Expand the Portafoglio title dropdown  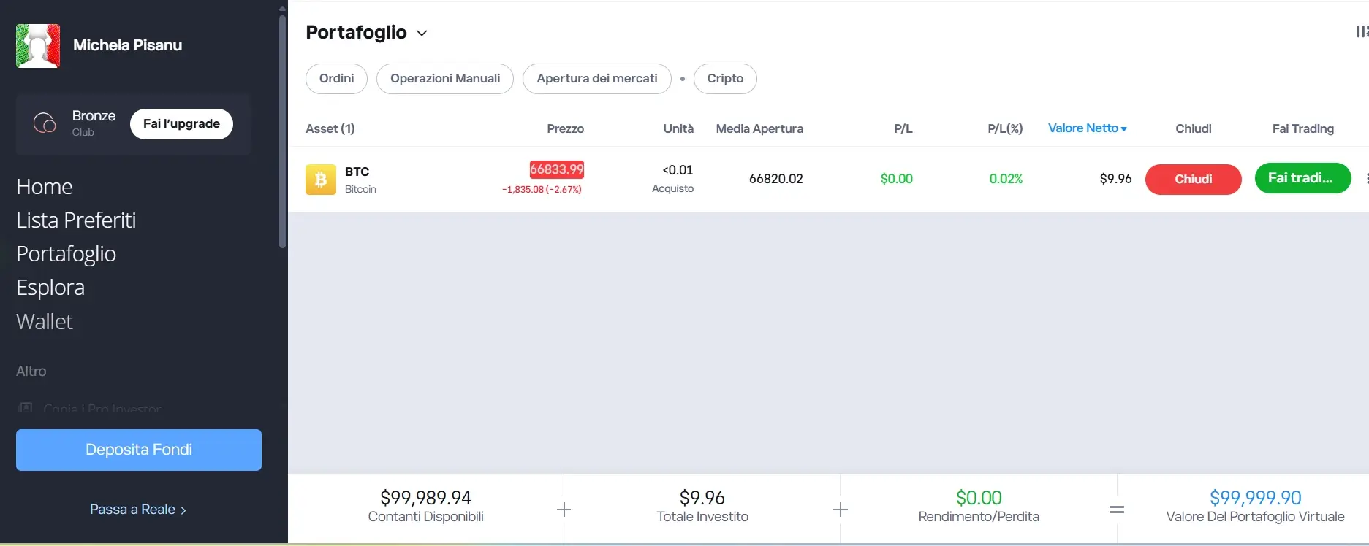click(422, 34)
